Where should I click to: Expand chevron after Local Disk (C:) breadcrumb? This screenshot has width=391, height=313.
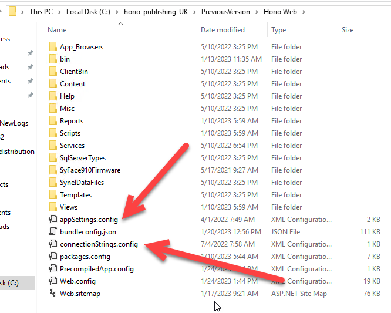click(117, 12)
